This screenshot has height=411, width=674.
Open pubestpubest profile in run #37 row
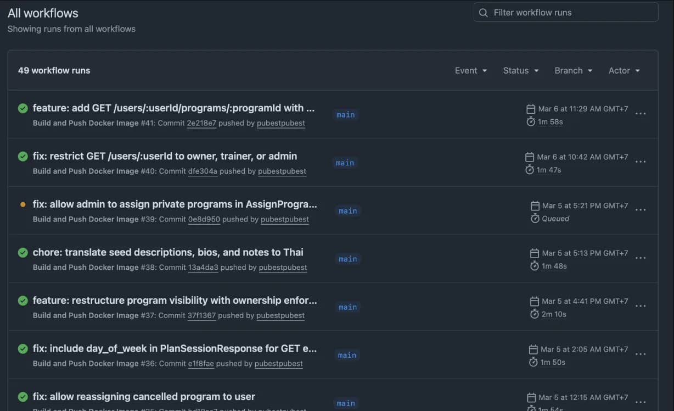pyautogui.click(x=280, y=315)
